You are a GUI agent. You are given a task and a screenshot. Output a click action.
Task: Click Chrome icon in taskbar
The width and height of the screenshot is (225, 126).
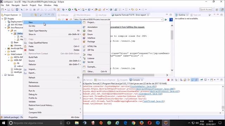(134, 123)
